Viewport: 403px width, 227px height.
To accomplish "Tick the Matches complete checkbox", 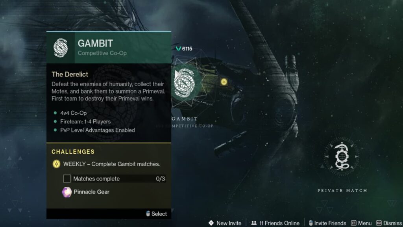I will [x=67, y=179].
